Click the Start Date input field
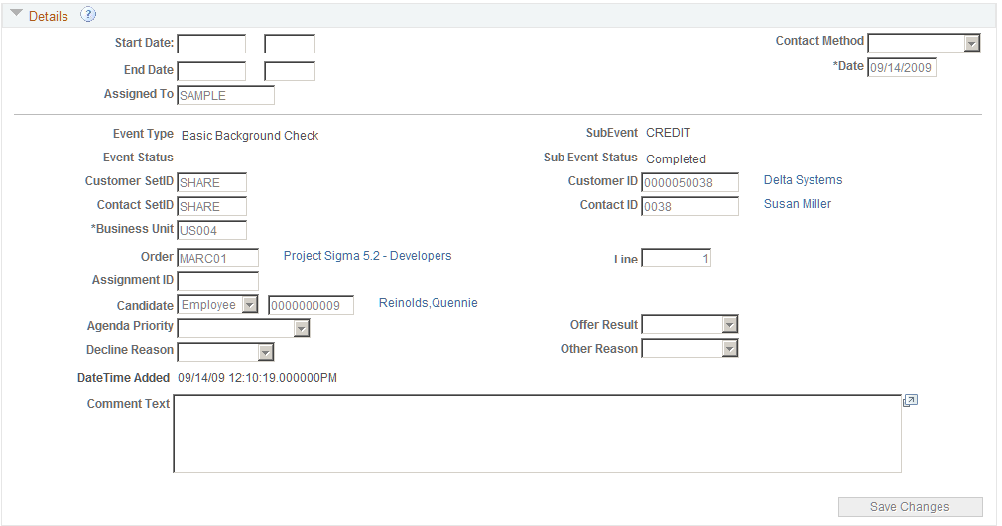 (x=211, y=44)
